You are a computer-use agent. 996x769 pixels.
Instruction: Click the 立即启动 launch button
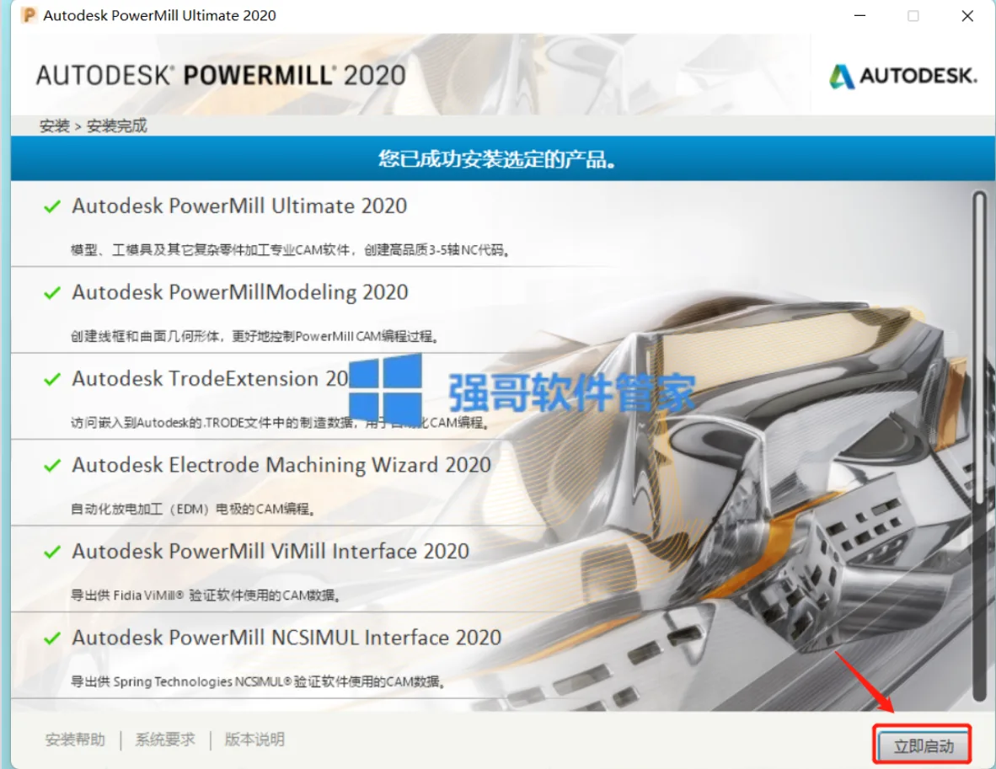(923, 745)
